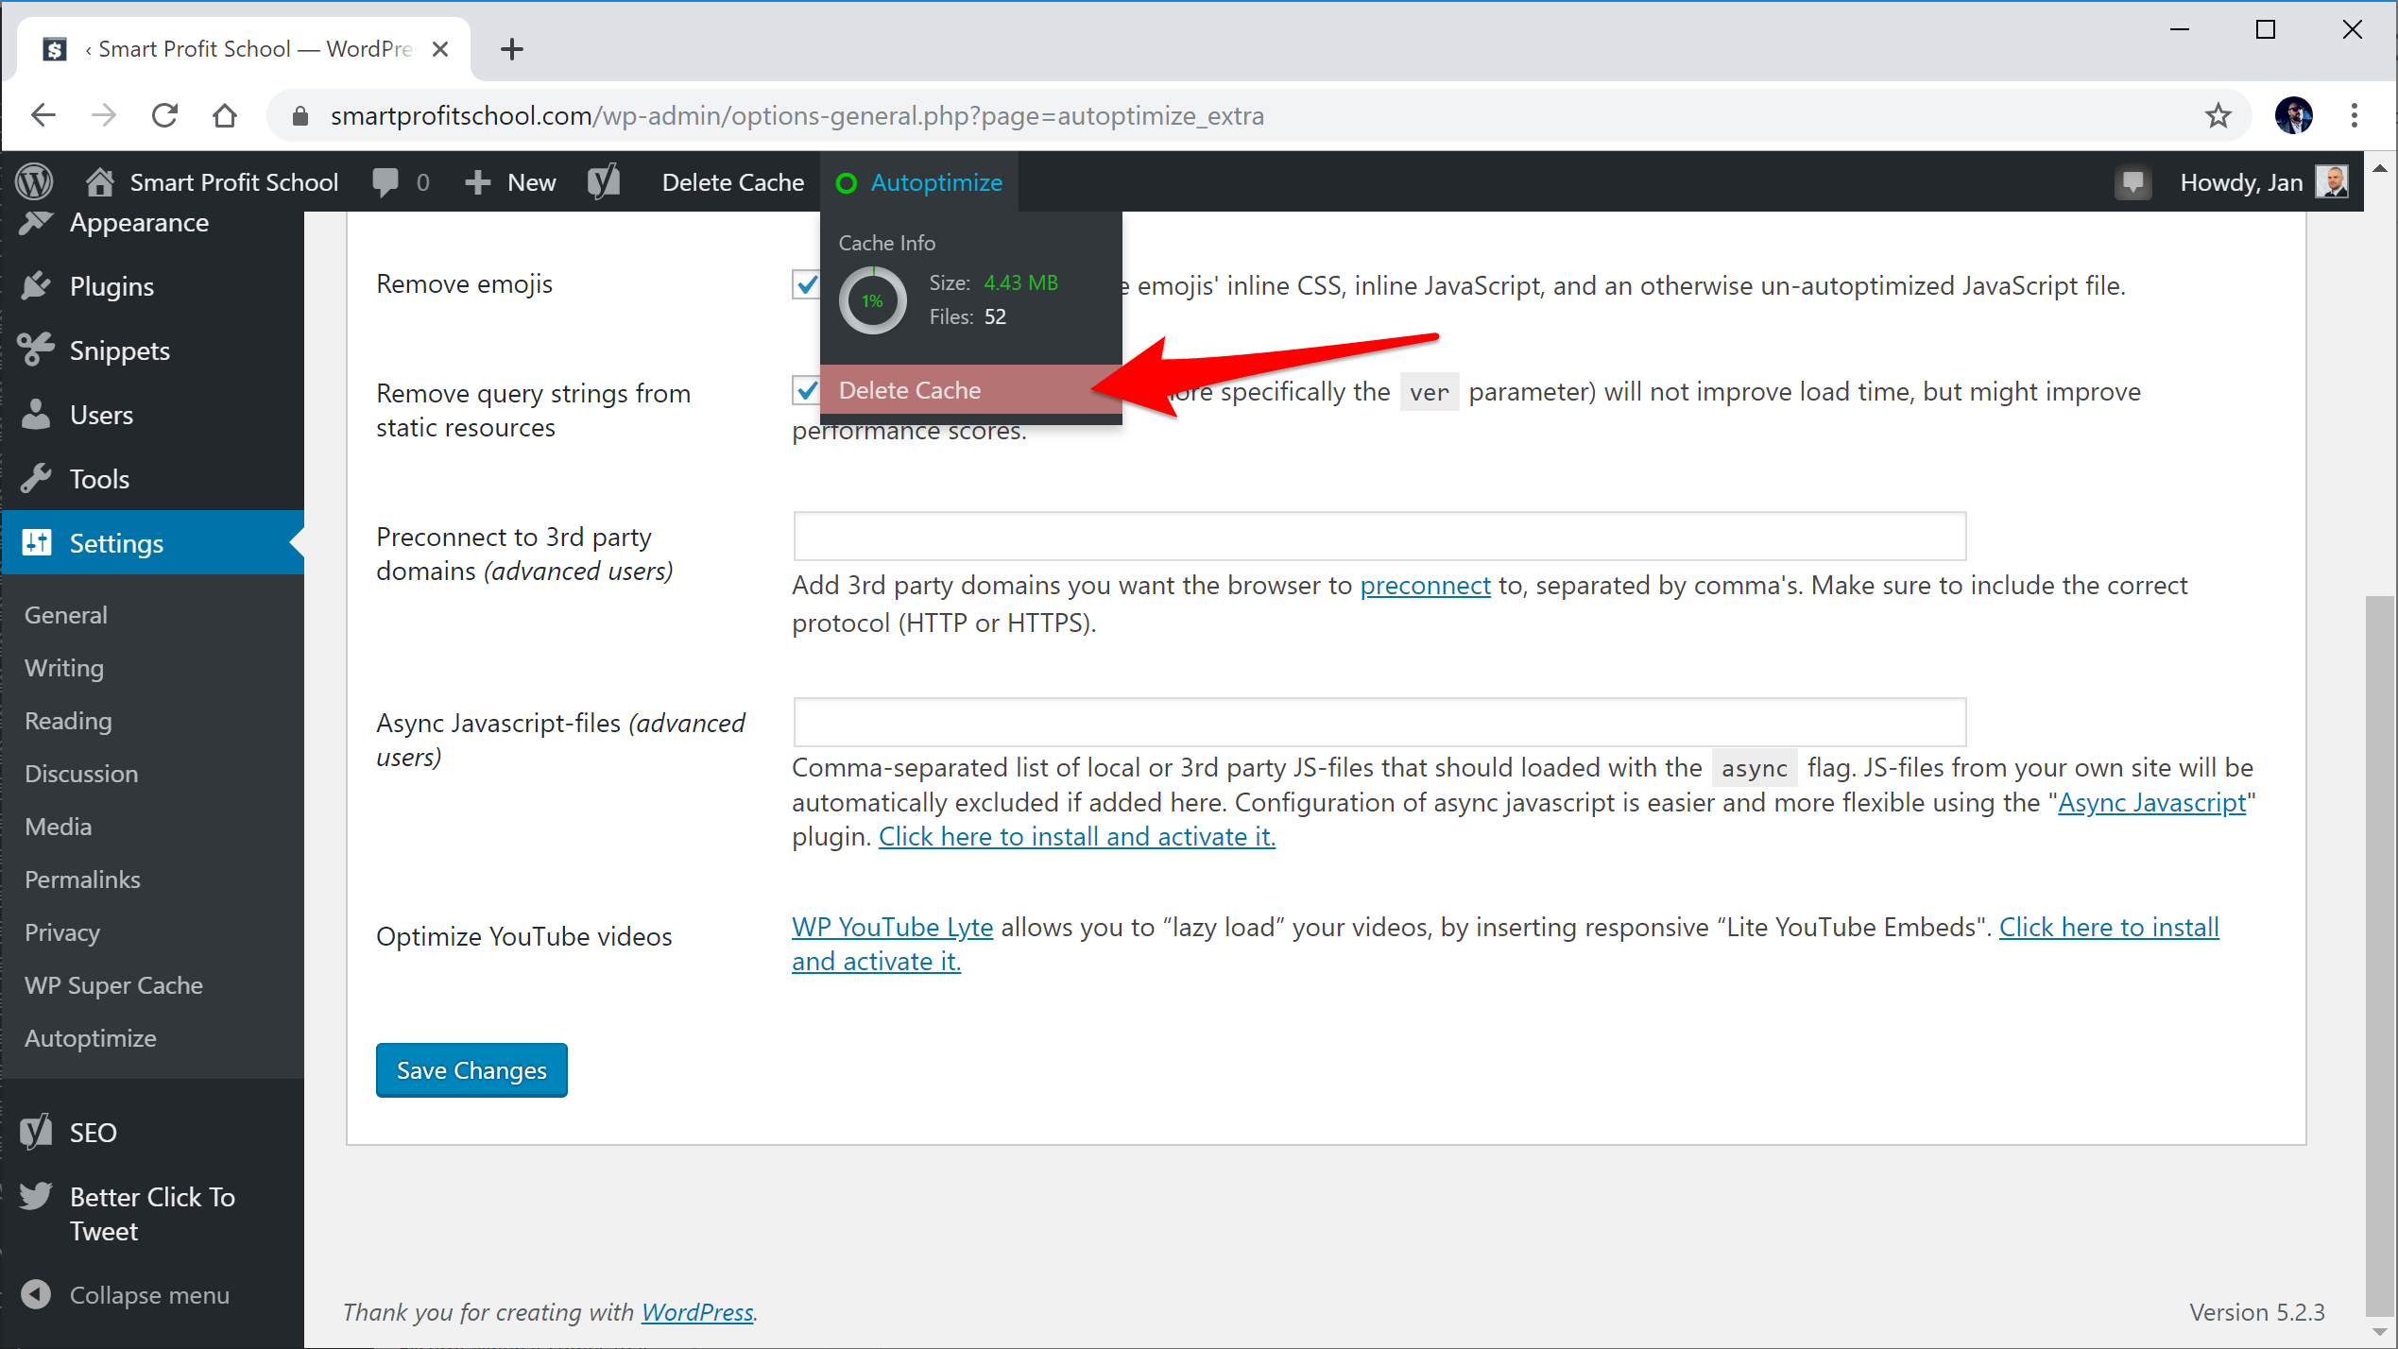Open the notifications speech bubble icon near Howdy

pyautogui.click(x=2133, y=182)
